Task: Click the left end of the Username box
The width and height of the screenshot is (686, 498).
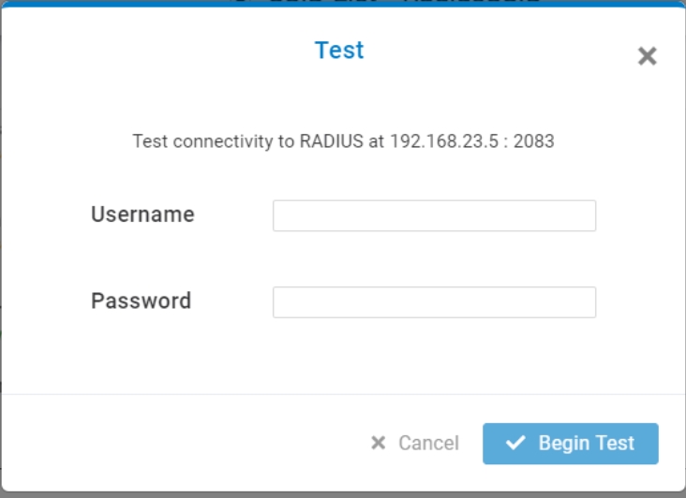Action: click(x=281, y=215)
